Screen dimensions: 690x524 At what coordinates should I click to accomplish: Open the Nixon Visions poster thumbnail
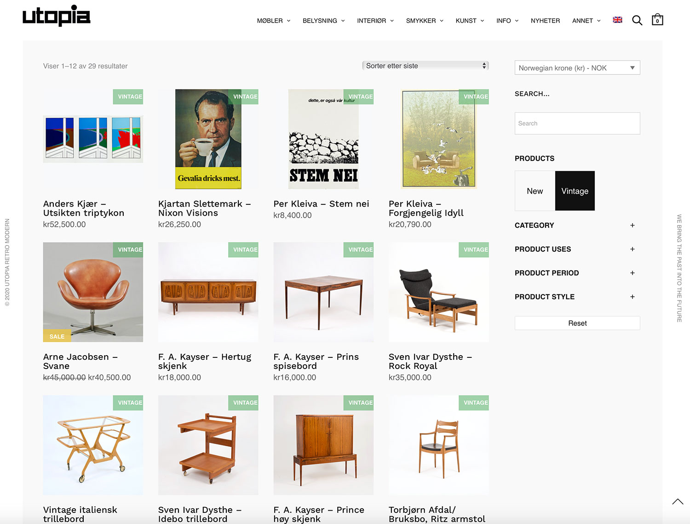[208, 139]
